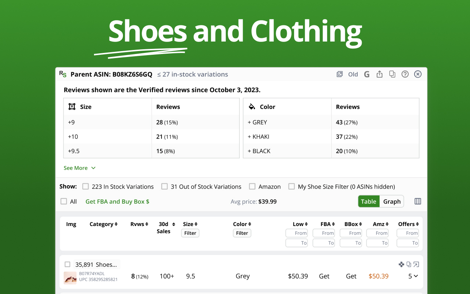This screenshot has width=470, height=294.
Task: Open the help question mark icon
Action: (x=405, y=74)
